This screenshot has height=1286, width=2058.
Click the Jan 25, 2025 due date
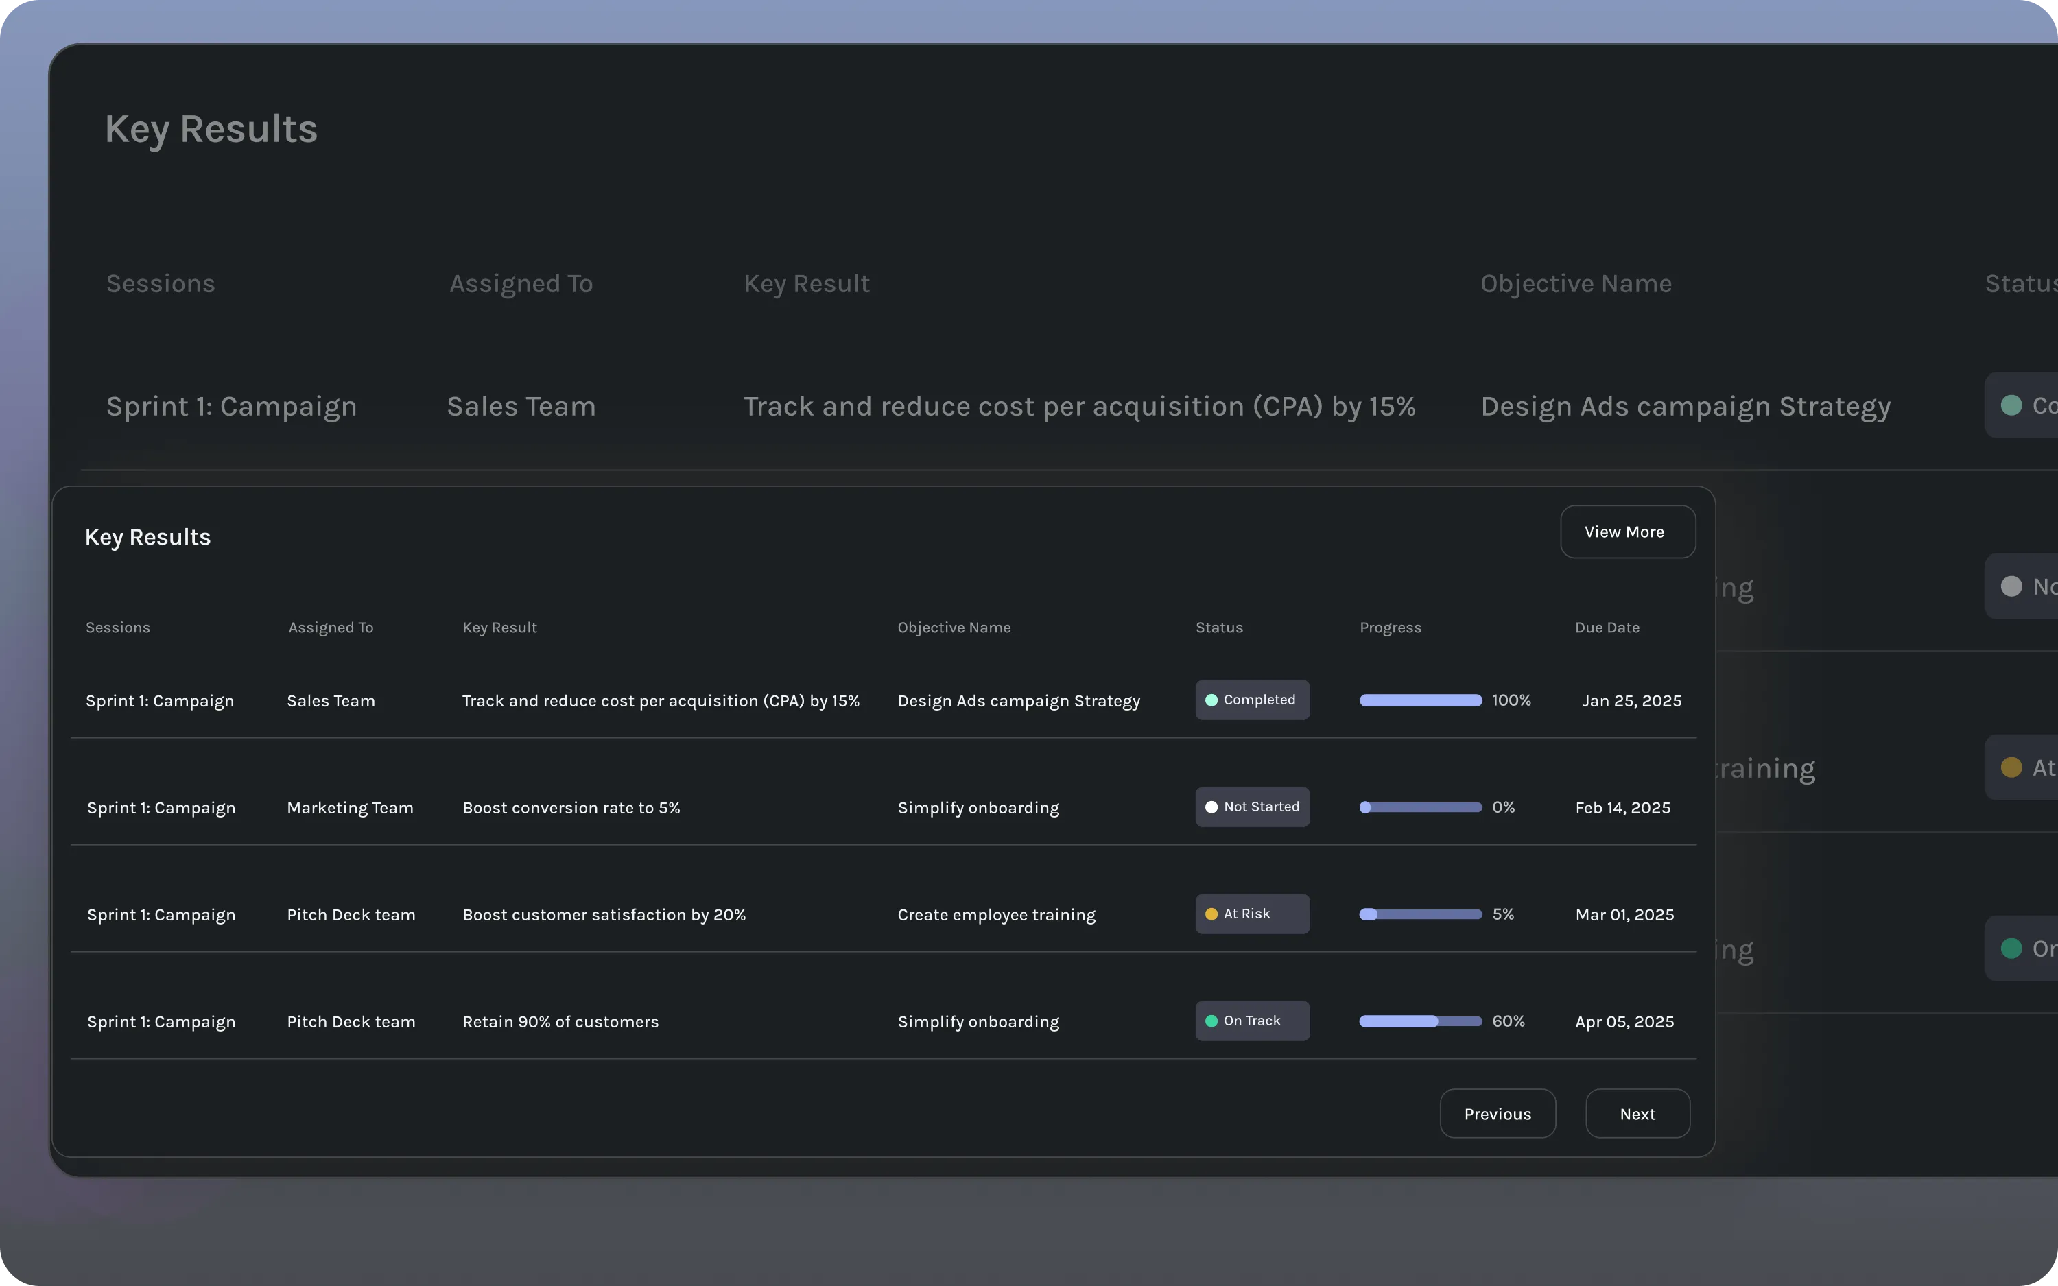coord(1631,701)
